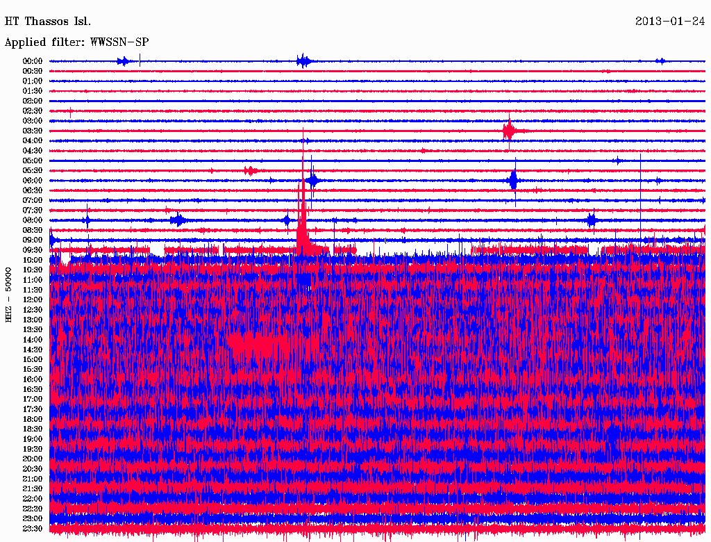Click the 23:30 time label

(33, 528)
